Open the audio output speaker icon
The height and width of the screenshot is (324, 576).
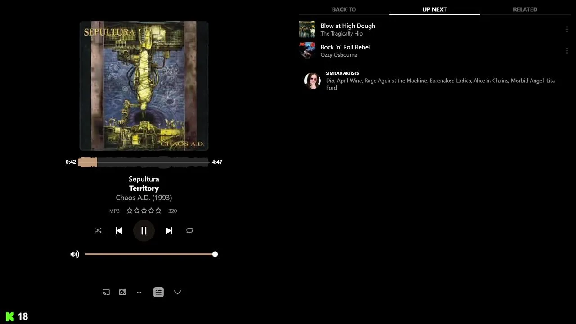pos(122,292)
